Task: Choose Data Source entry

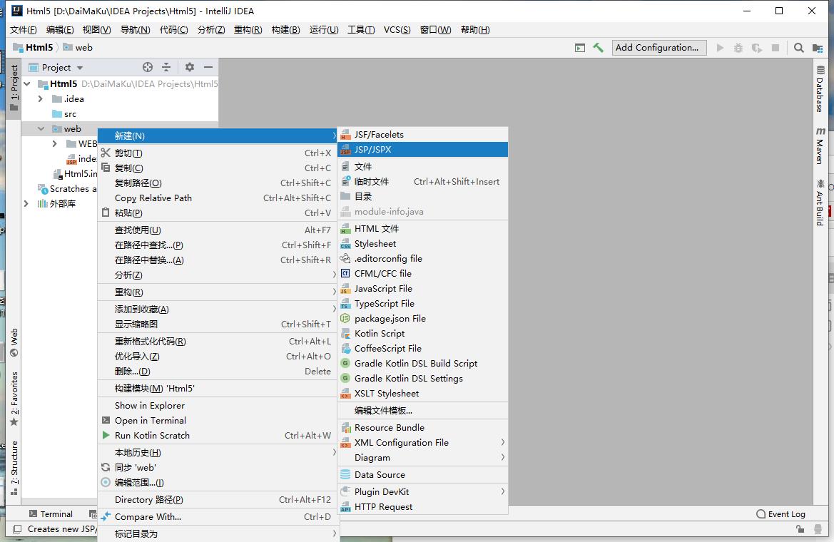Action: [x=423, y=474]
